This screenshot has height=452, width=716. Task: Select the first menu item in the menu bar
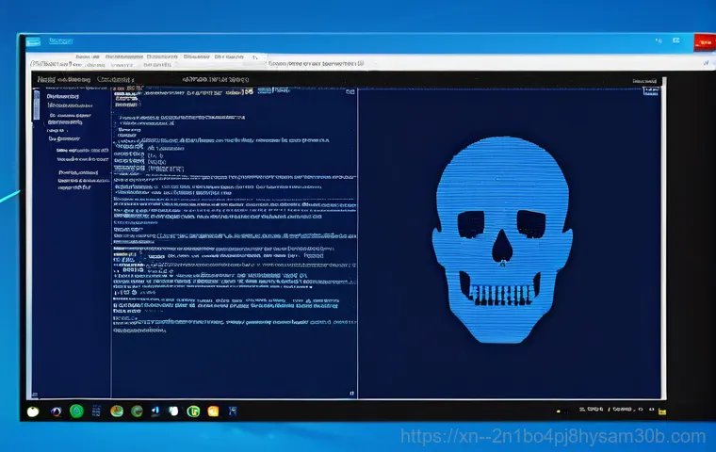point(45,80)
